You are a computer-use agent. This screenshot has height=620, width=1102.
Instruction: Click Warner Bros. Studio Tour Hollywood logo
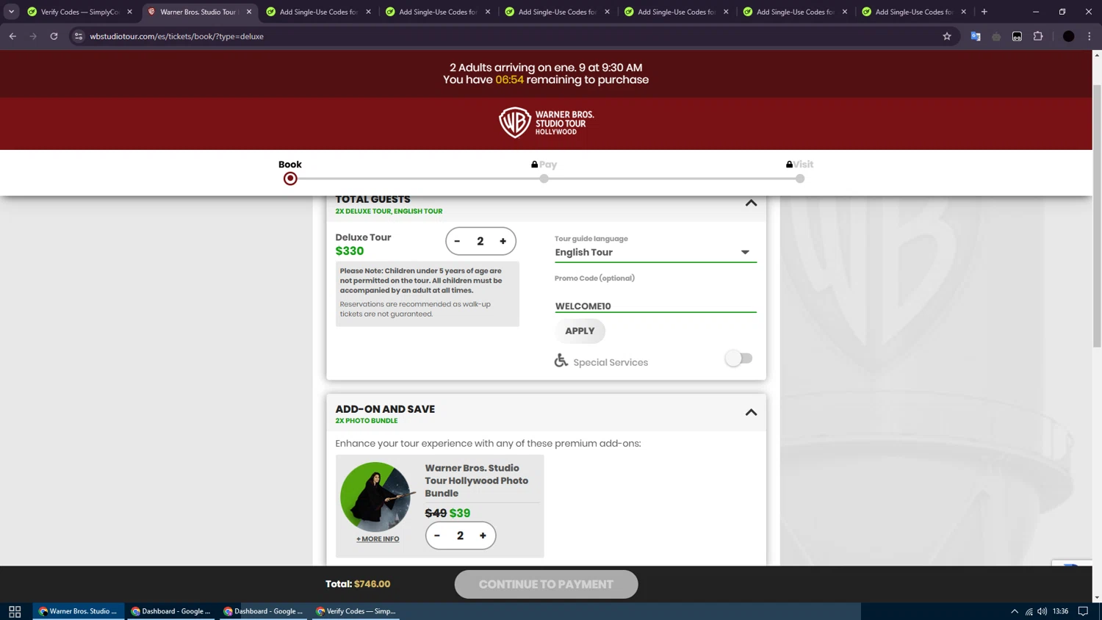pyautogui.click(x=546, y=123)
